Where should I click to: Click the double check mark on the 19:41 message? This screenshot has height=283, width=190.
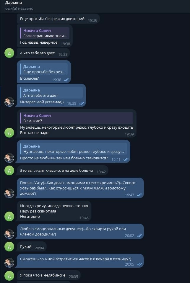tap(126, 159)
